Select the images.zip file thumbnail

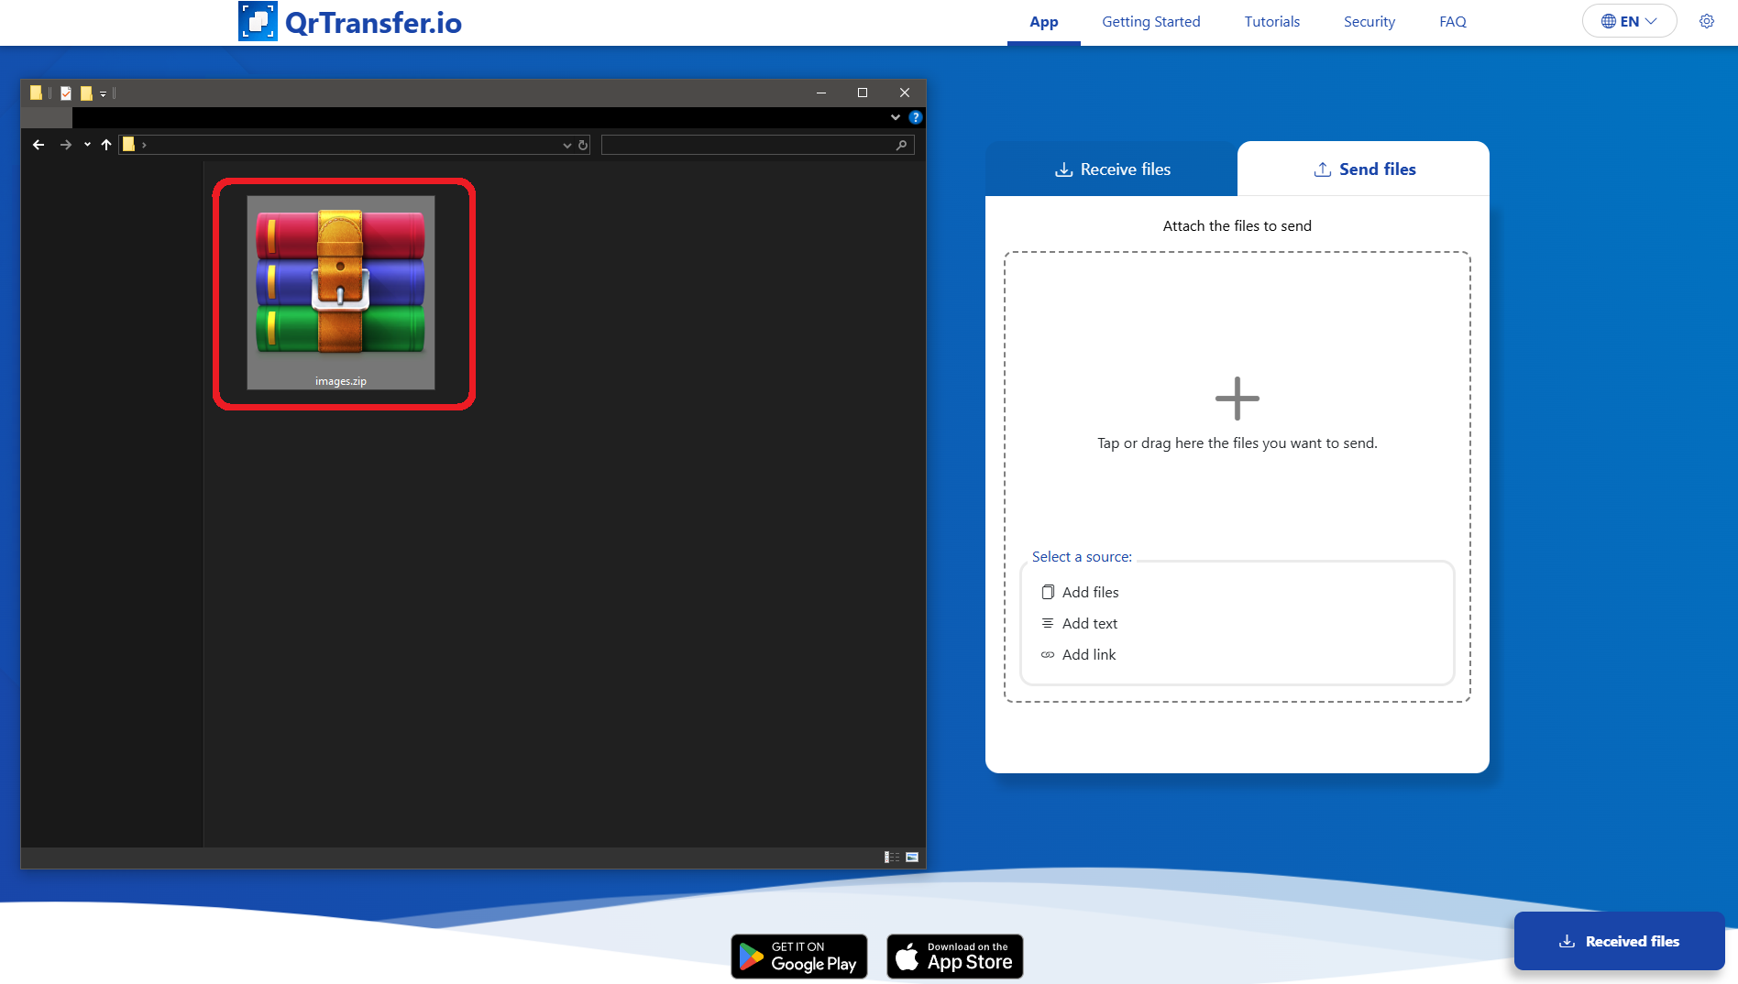coord(341,292)
